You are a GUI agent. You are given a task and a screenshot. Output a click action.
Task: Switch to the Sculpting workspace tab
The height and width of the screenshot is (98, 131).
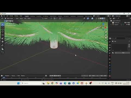[x=39, y=16]
